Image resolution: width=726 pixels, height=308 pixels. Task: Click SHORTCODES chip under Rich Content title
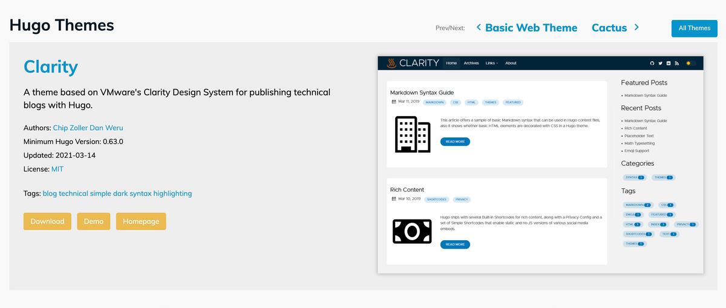coord(437,199)
